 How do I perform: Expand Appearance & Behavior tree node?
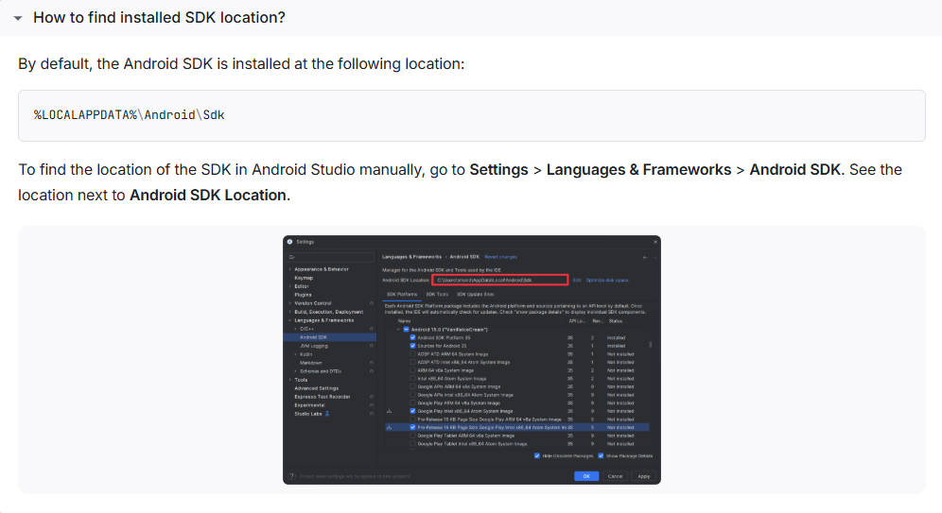point(290,269)
